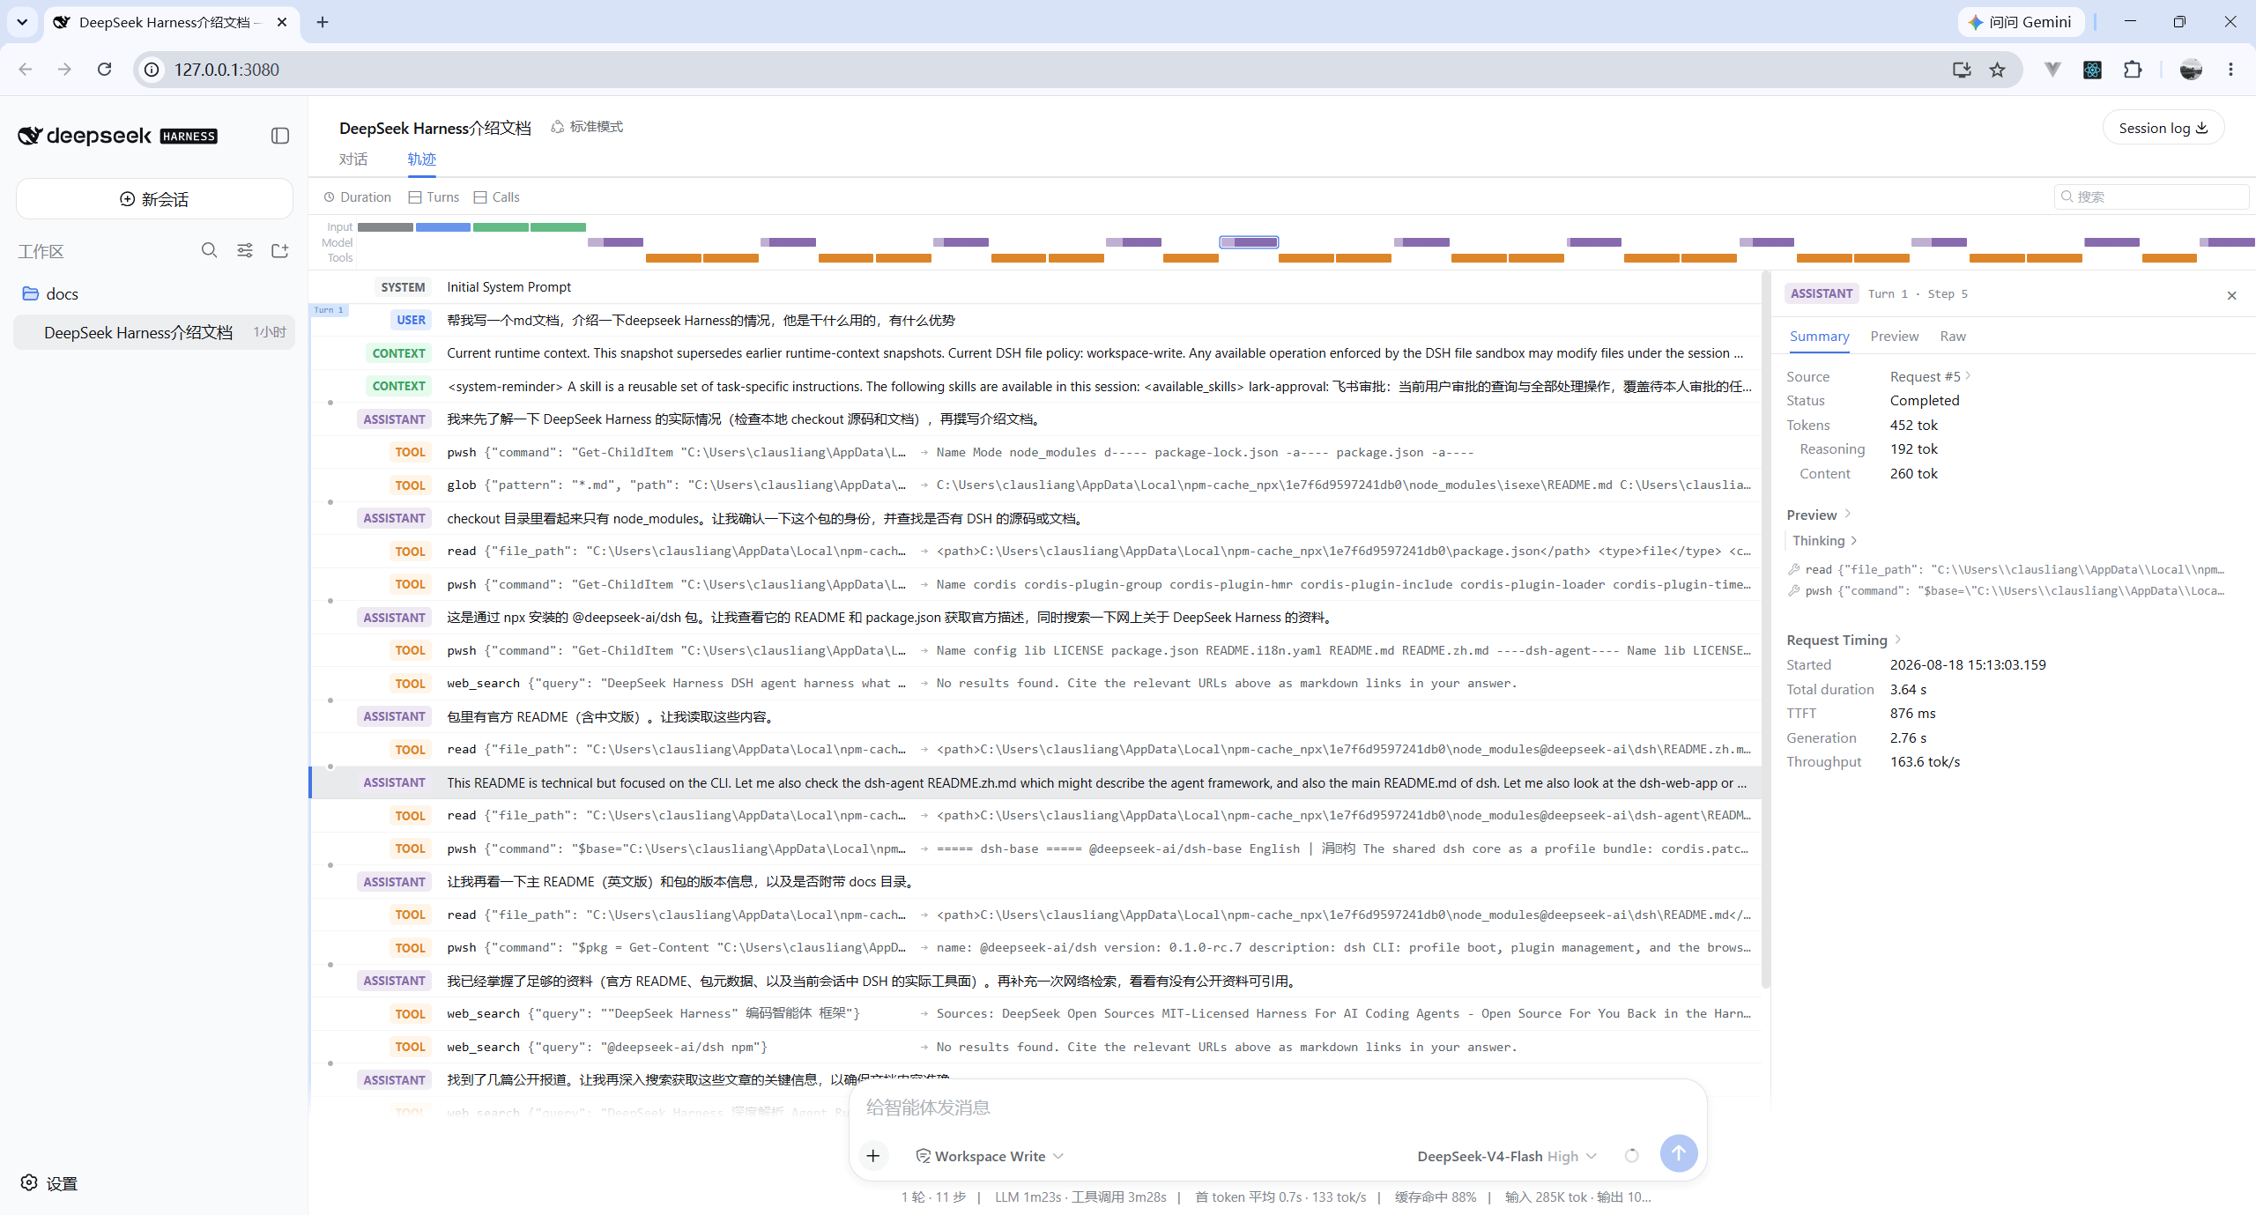Expand the Preview section in summary

[1819, 515]
